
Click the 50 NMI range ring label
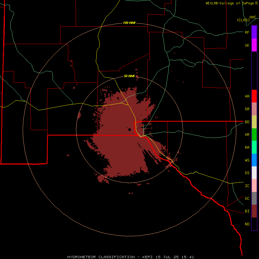click(129, 76)
